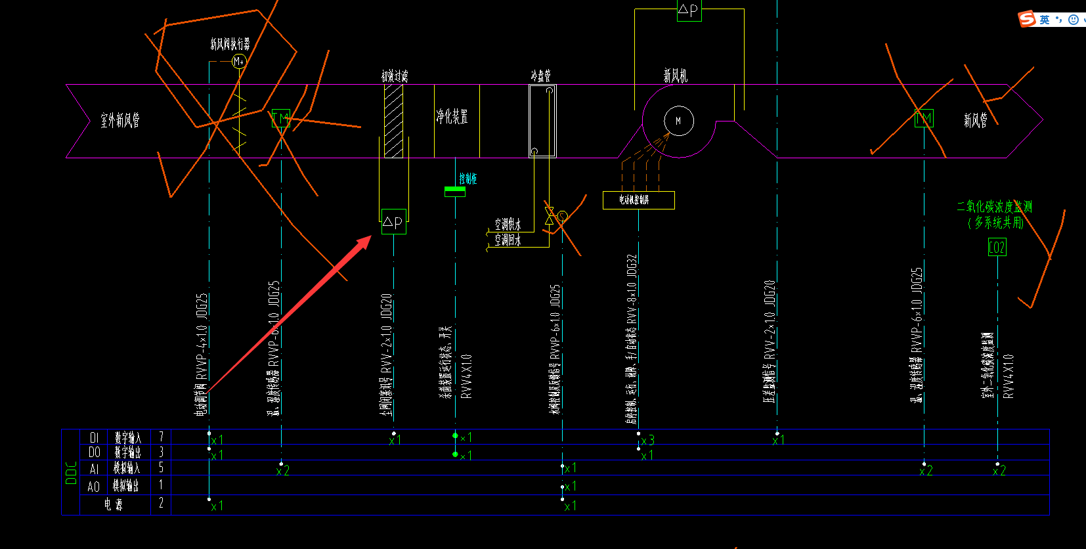Select the green CO2 sensor box

click(997, 248)
